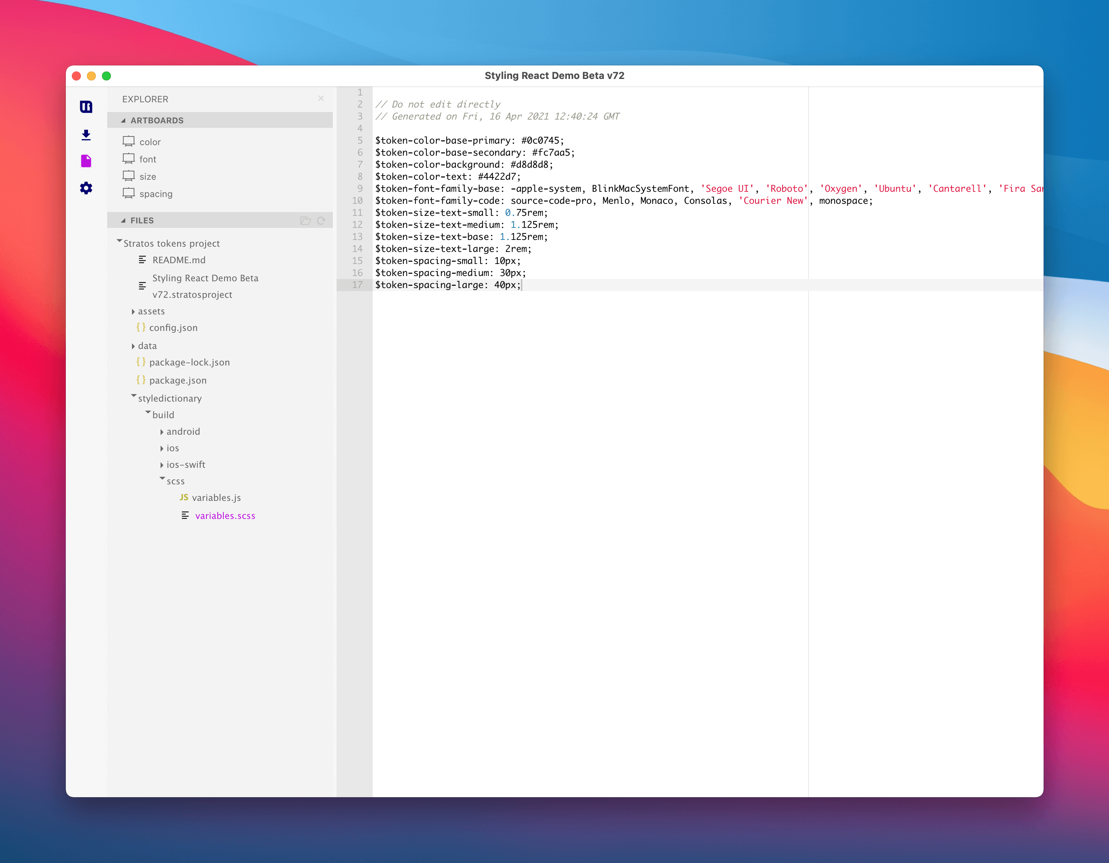Select the spacing artboard icon

(x=129, y=193)
